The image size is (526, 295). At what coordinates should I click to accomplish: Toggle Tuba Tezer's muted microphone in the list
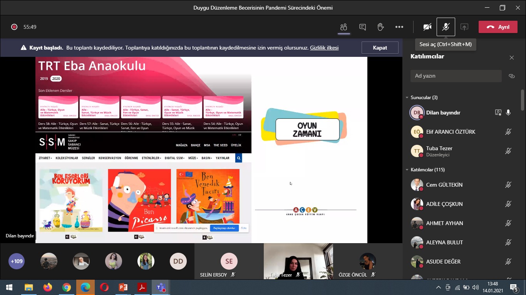point(508,151)
